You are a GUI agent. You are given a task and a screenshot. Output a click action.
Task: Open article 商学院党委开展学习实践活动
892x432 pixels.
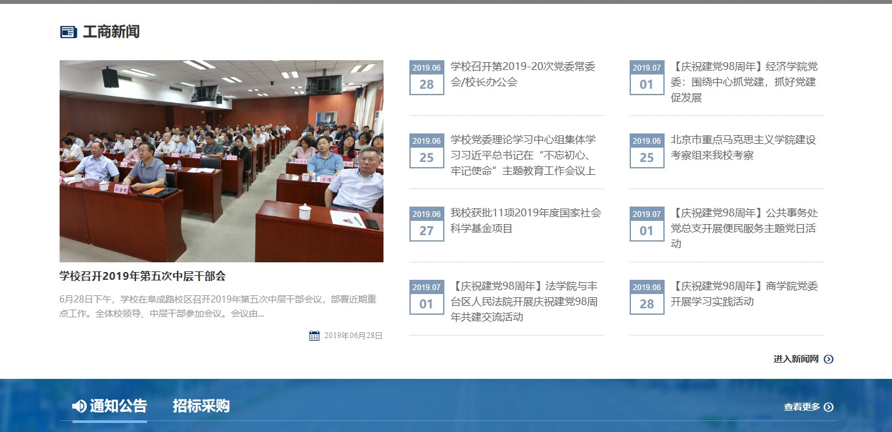(744, 293)
